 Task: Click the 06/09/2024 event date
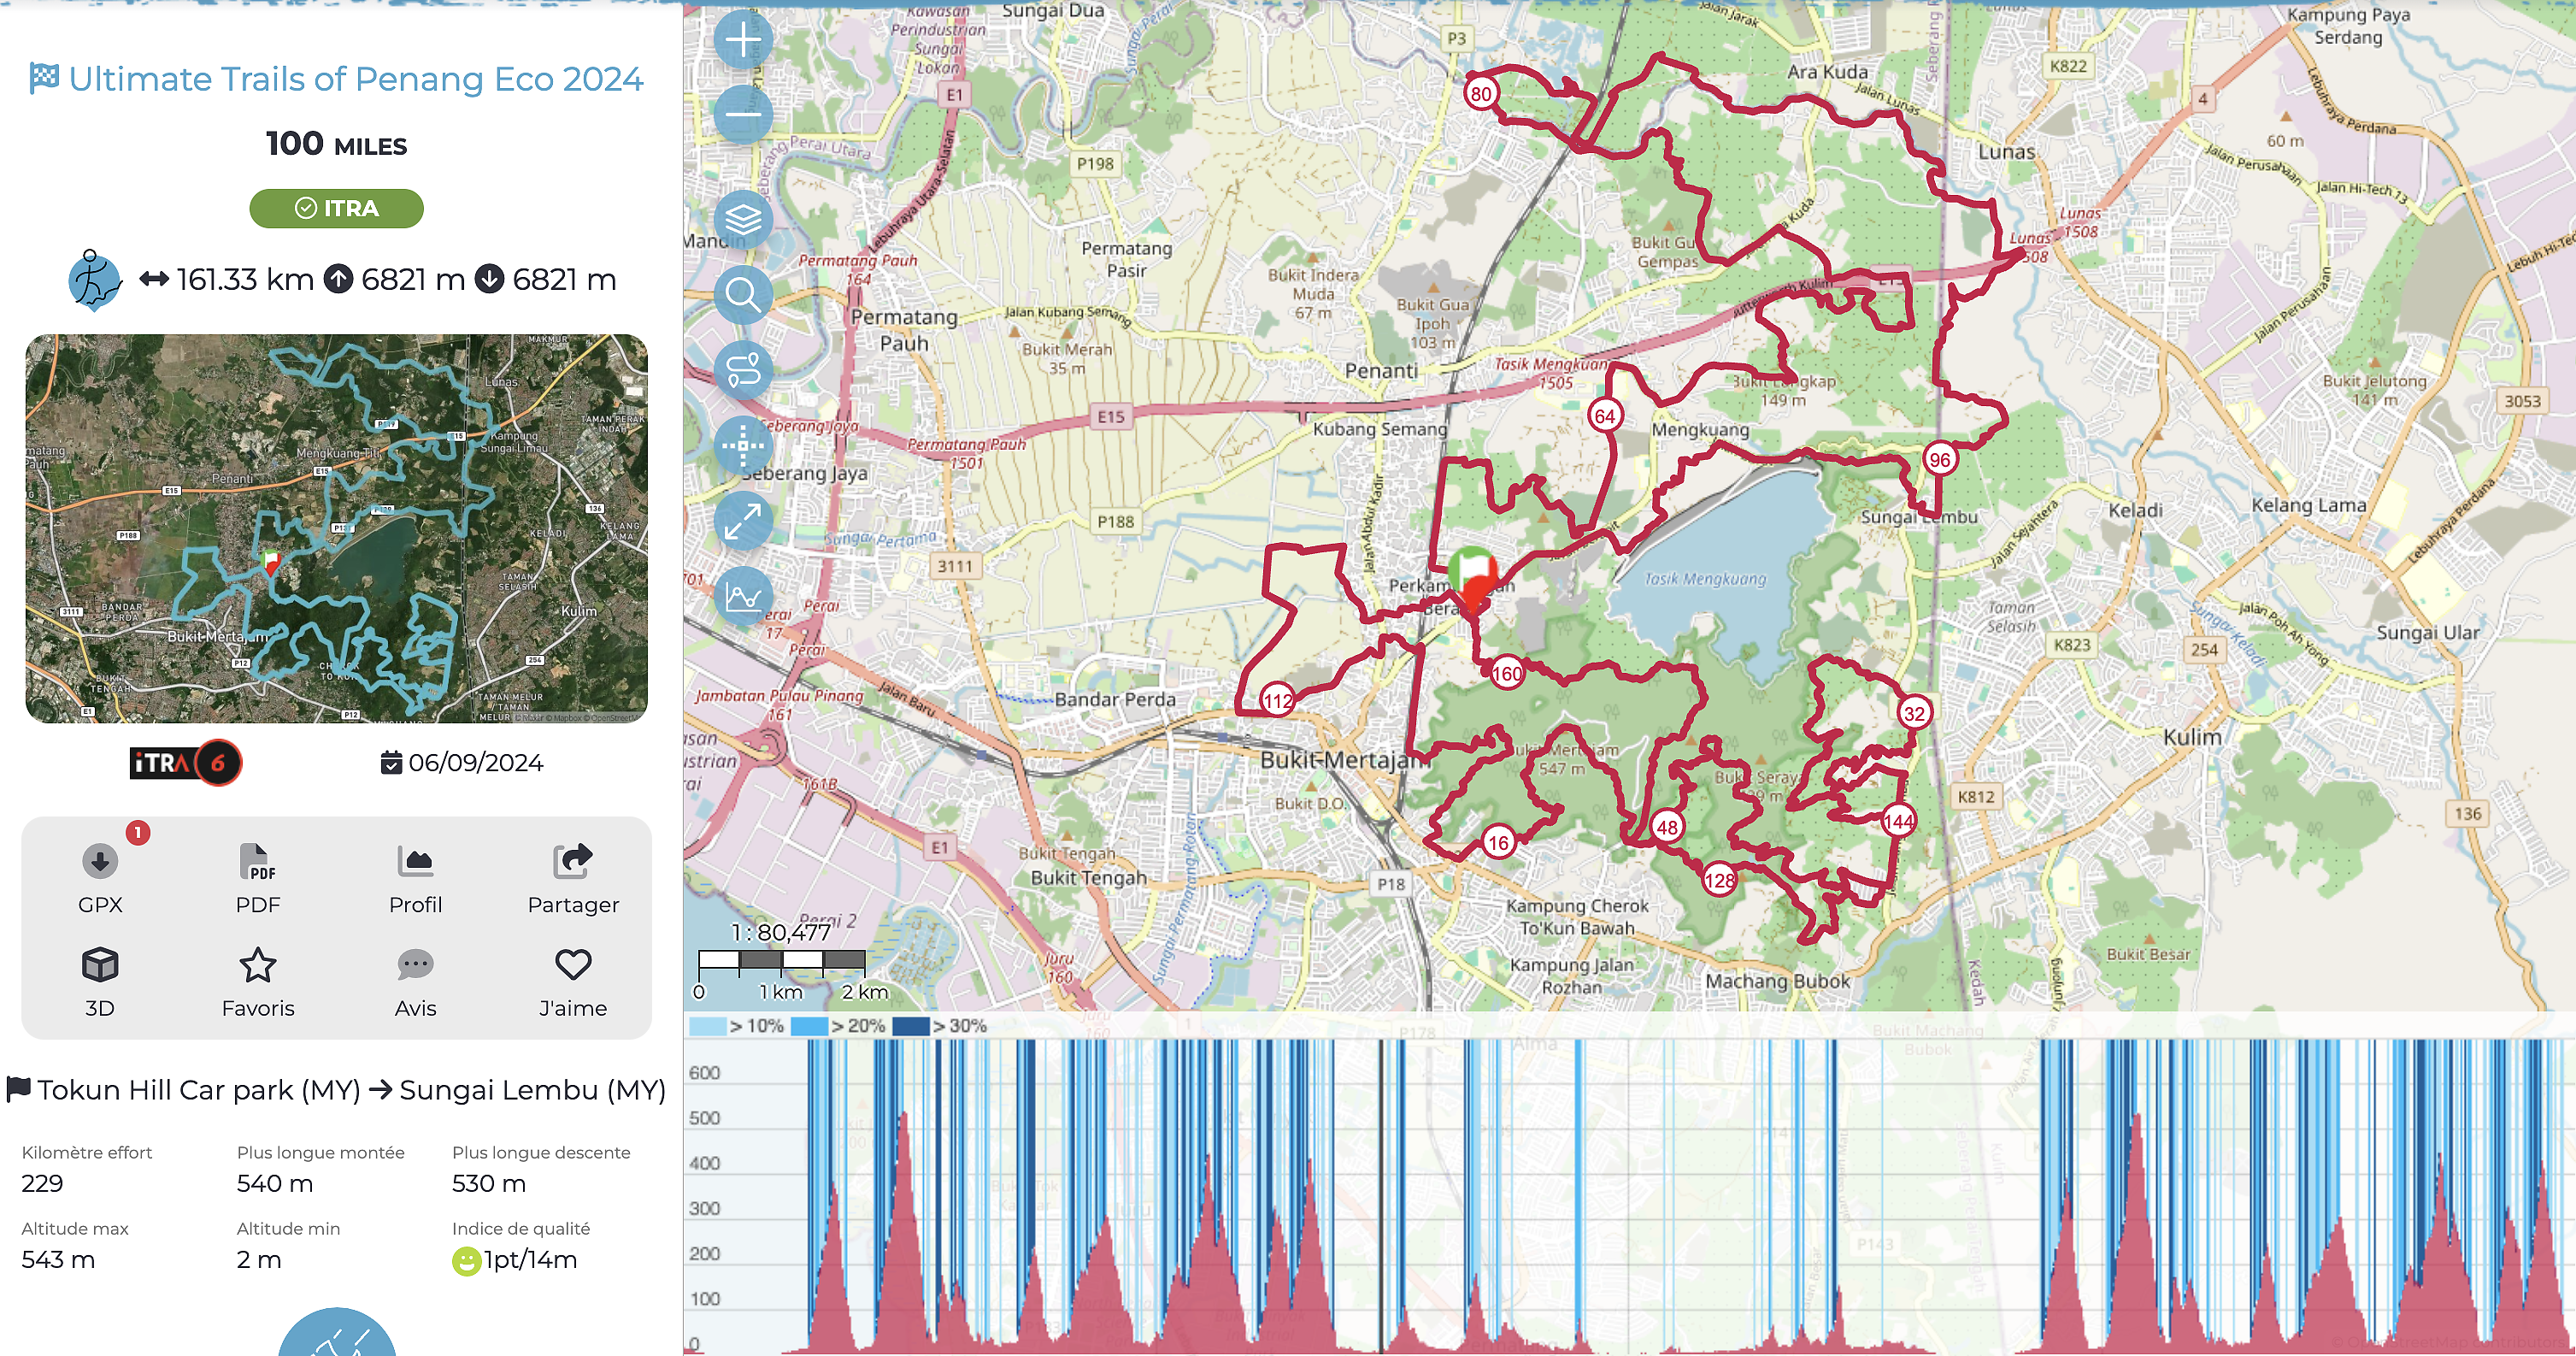pos(476,763)
